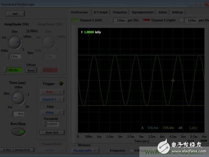Click the yellow crosshair cursor on the waveform
This screenshot has height=157, width=209.
(x=173, y=81)
